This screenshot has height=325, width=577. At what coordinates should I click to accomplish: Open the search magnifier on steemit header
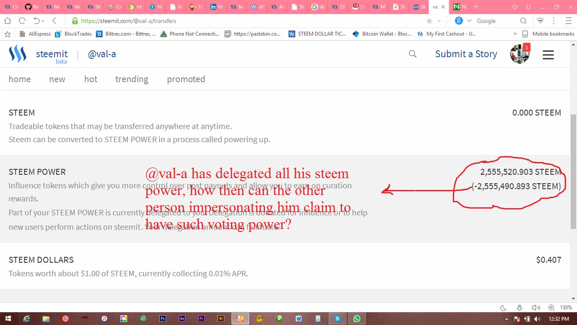pyautogui.click(x=412, y=54)
